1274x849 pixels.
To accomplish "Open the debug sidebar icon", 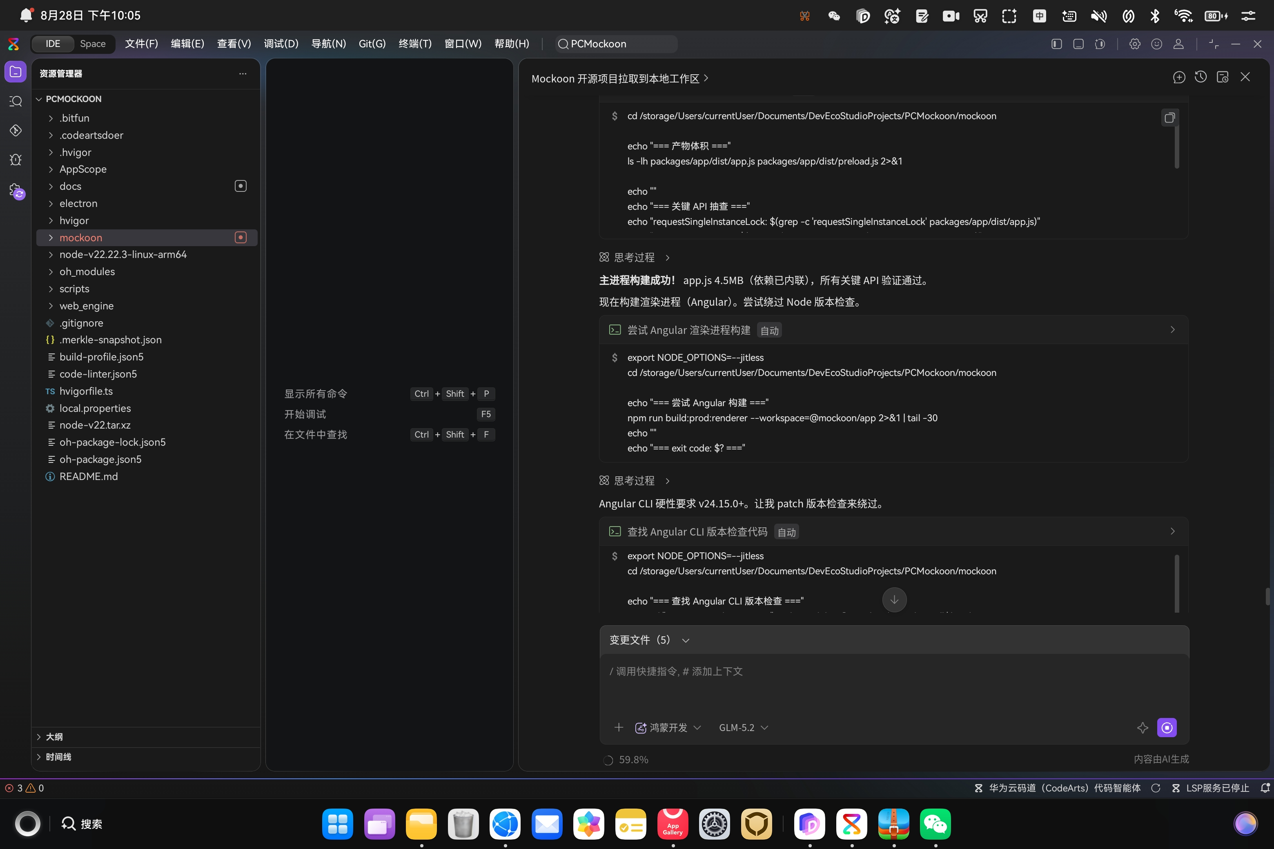I will pyautogui.click(x=15, y=160).
